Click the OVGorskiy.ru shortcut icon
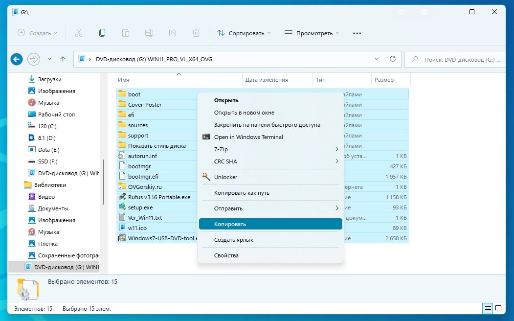This screenshot has height=321, width=514. 122,186
